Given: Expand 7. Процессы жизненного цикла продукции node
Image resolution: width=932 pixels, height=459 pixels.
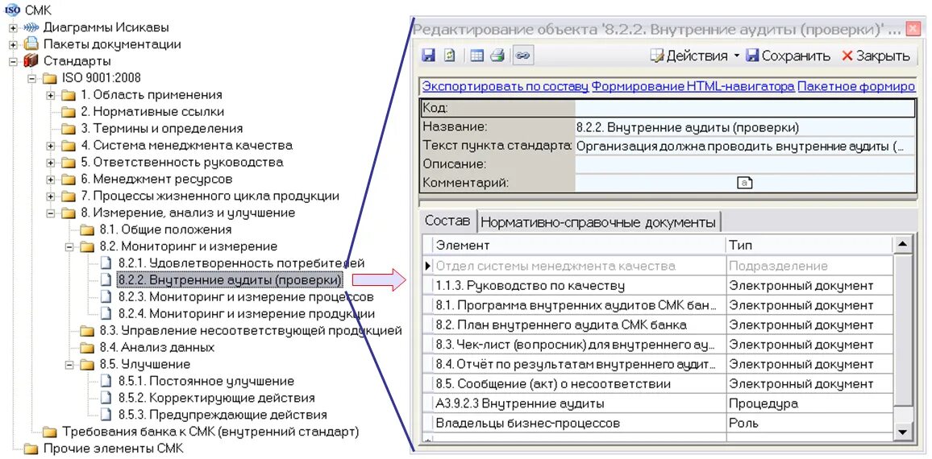Looking at the screenshot, I should (51, 196).
